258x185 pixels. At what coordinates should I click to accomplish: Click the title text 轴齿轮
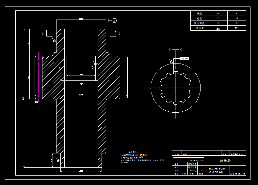[x=225, y=161]
